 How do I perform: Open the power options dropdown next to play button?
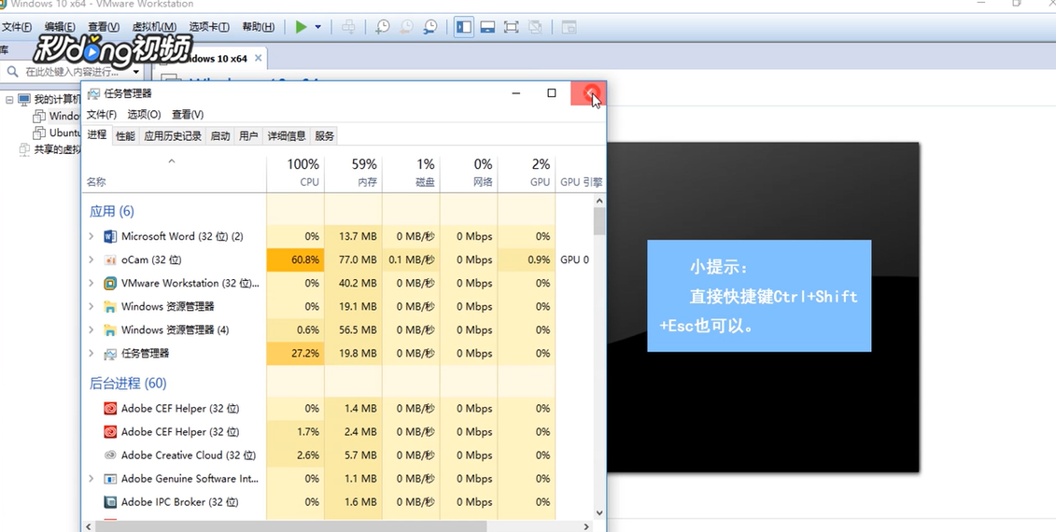click(317, 27)
